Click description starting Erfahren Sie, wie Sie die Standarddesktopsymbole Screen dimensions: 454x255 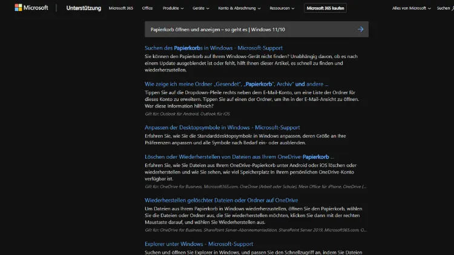coord(245,140)
